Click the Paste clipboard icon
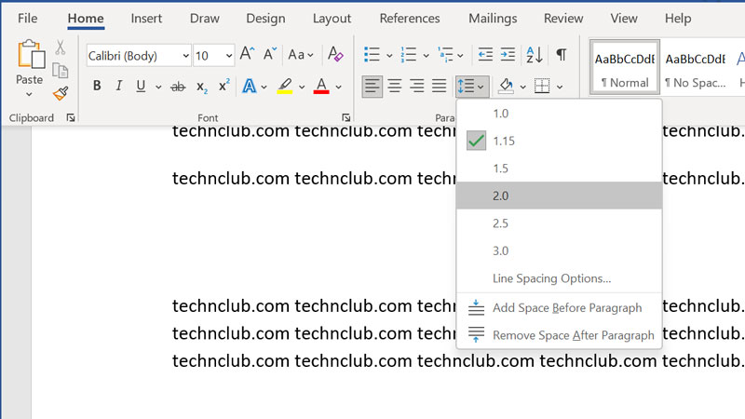 coord(31,55)
